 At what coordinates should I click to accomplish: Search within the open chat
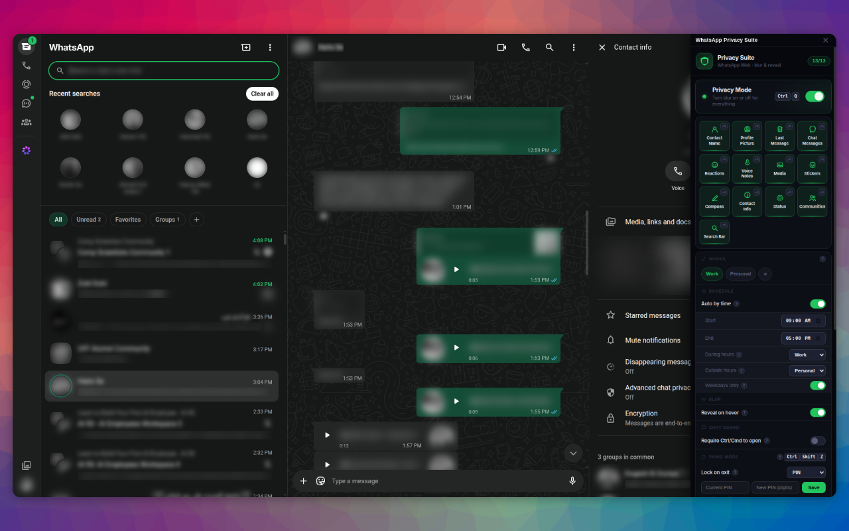(x=550, y=47)
